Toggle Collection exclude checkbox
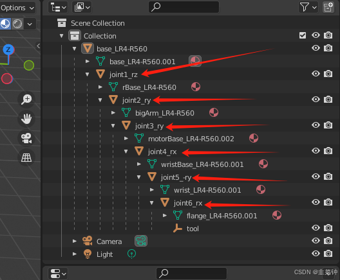Screen dimensions: 340x280 303,35
